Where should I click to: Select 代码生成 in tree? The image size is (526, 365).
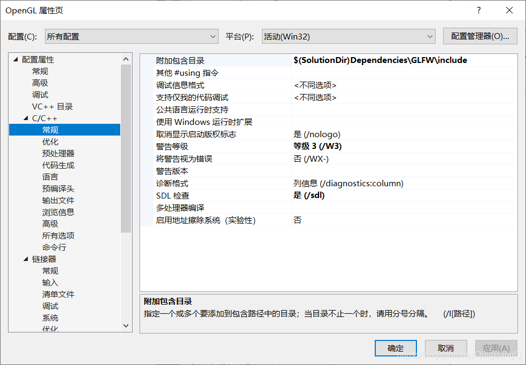[x=58, y=165]
